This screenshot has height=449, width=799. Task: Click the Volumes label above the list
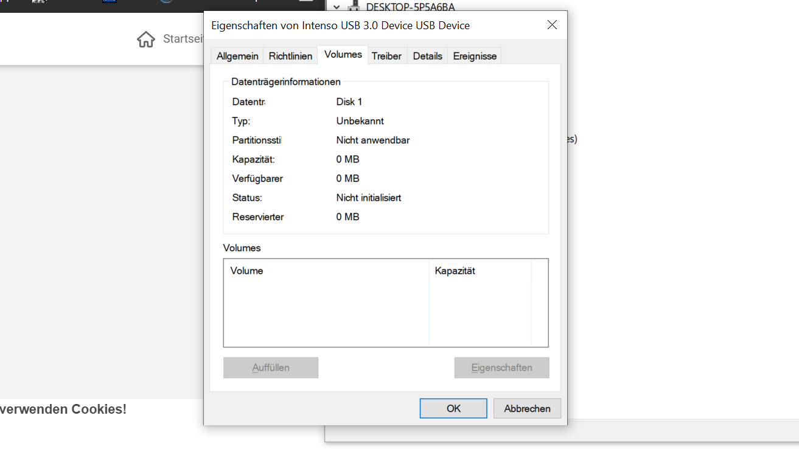tap(242, 248)
